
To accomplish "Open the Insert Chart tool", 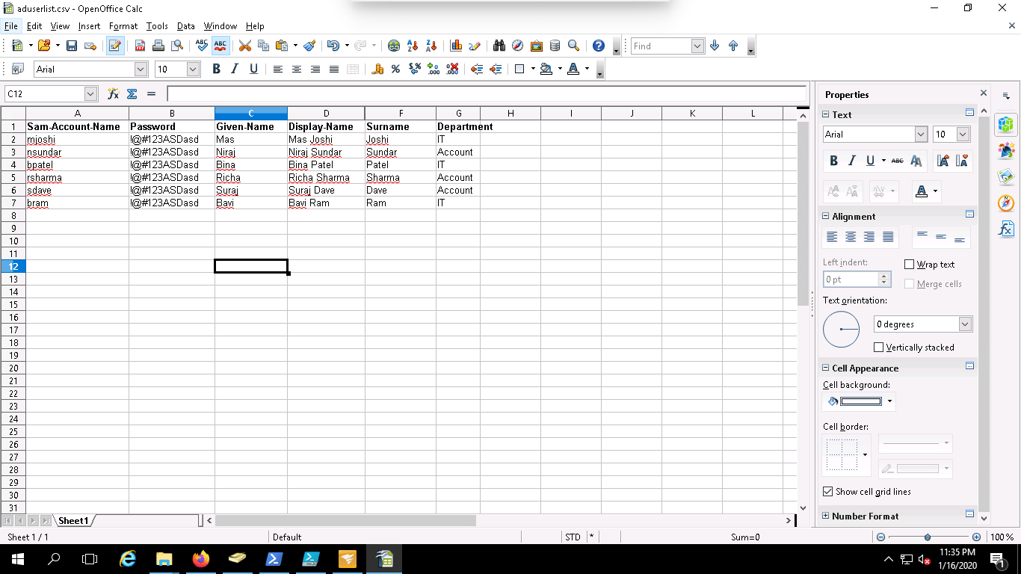I will point(456,46).
